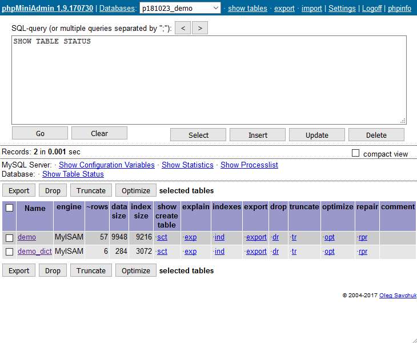Click Logoff in the top bar

pos(372,8)
